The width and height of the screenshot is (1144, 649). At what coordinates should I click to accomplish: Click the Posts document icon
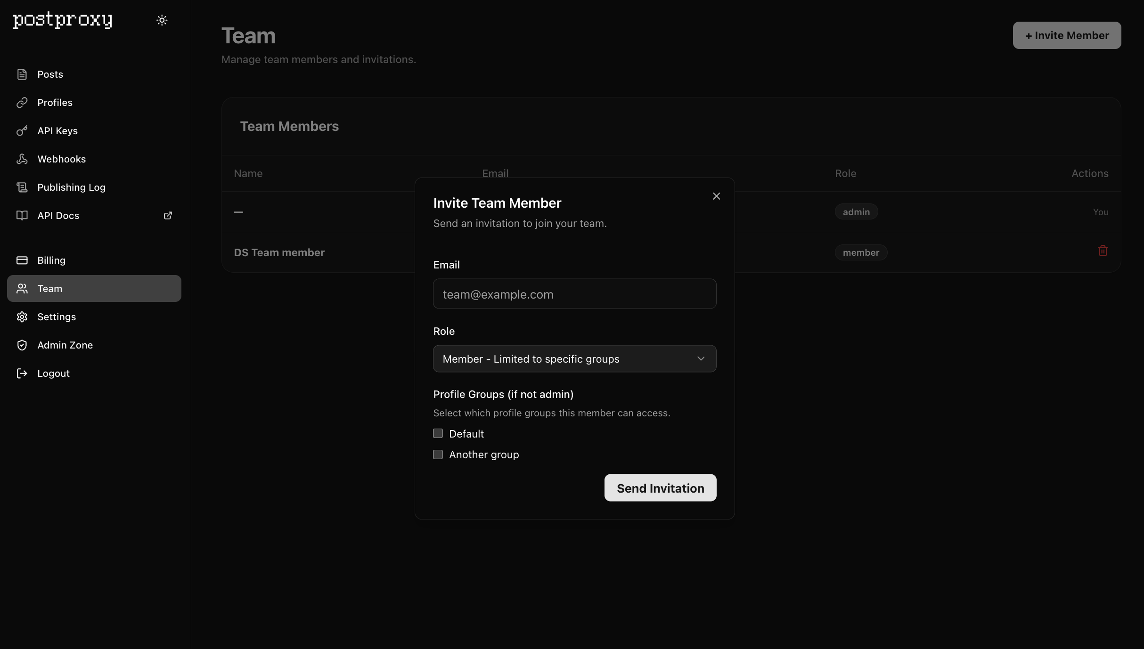point(22,74)
